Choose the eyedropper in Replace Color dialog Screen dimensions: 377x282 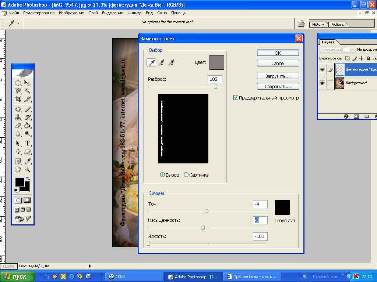point(151,62)
